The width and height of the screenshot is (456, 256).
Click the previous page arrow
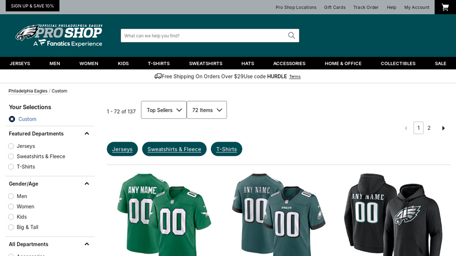coord(406,128)
